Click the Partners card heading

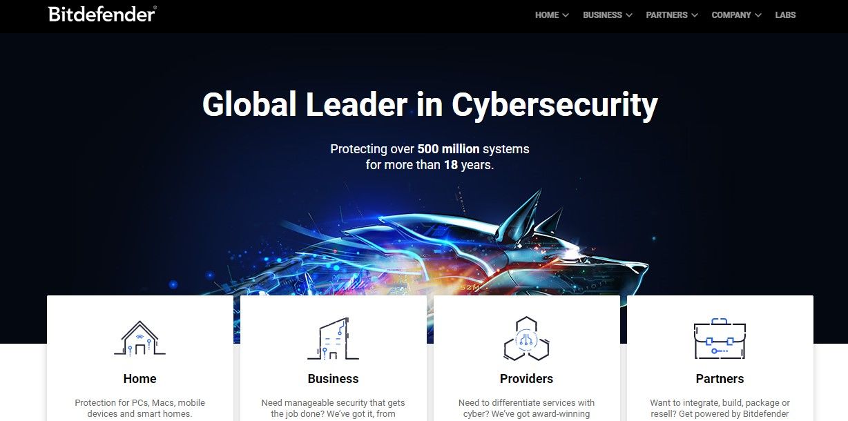(720, 379)
